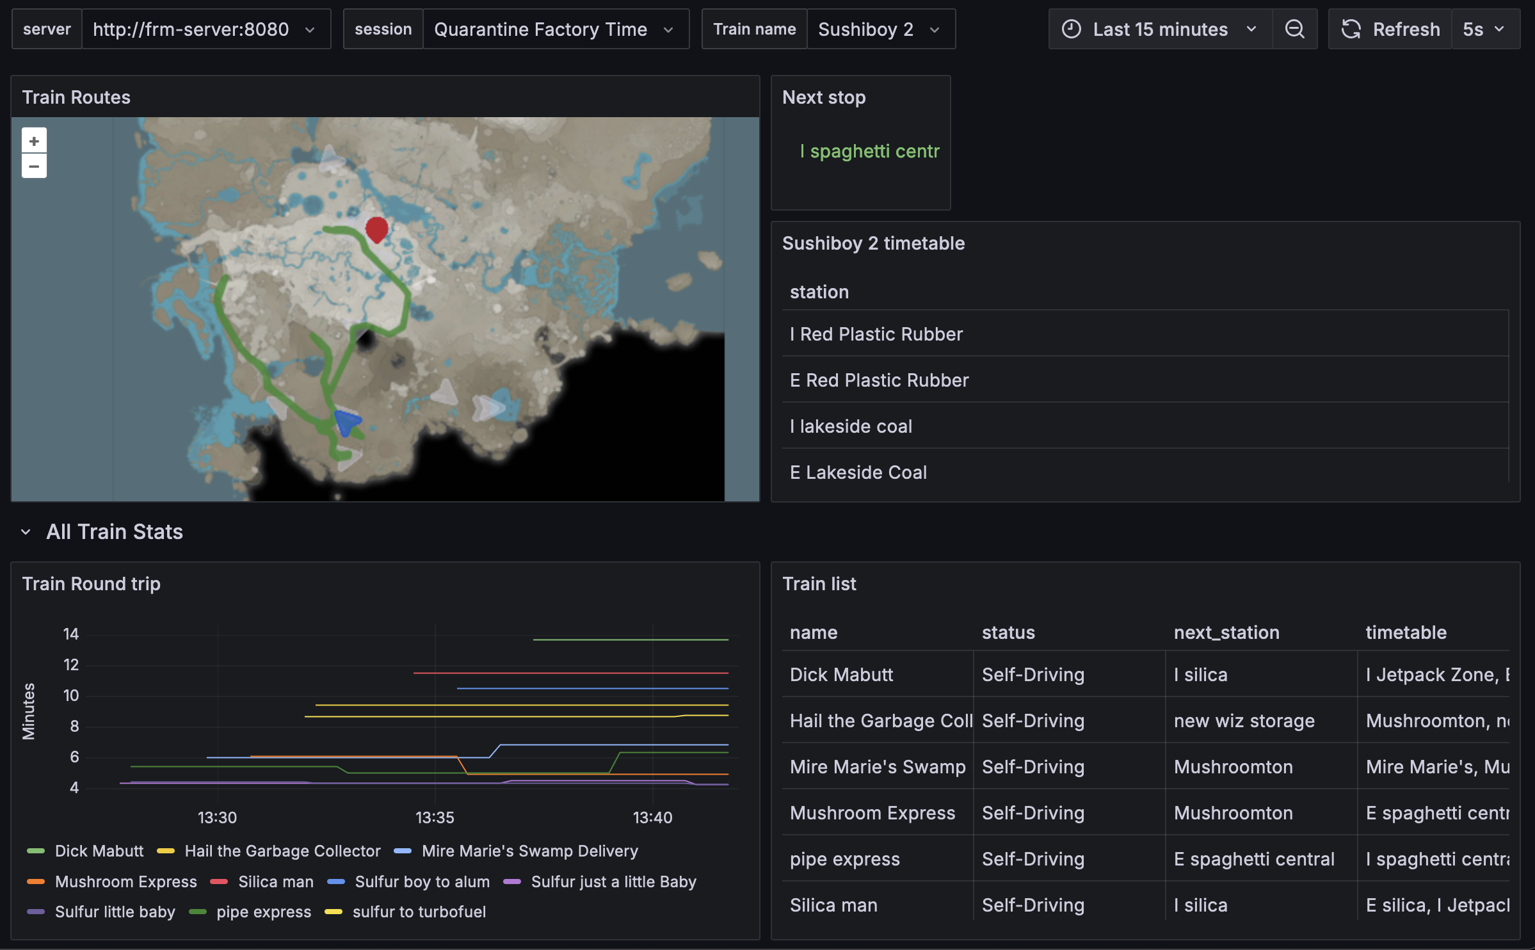Sort Train list by status column header
The image size is (1535, 950).
coord(1008,632)
